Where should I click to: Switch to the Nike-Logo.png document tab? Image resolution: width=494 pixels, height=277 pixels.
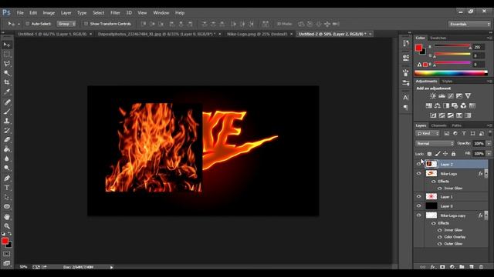(257, 34)
